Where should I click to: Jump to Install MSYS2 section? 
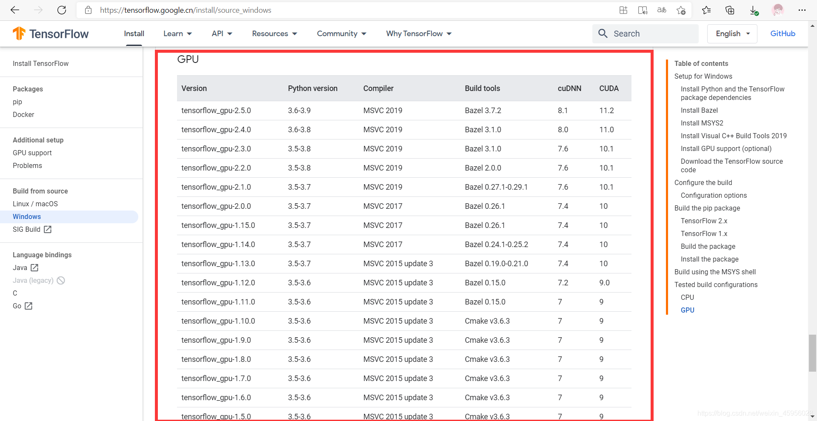click(702, 123)
